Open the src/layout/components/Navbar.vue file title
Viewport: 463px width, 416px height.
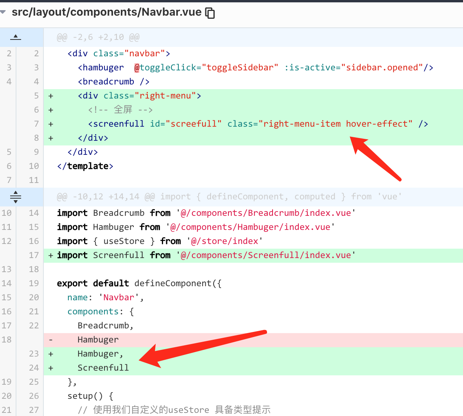coord(107,12)
